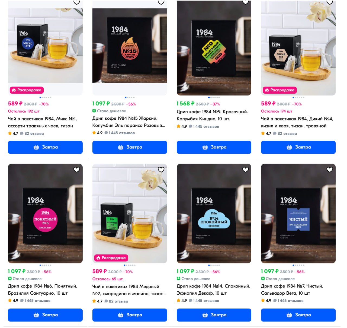The height and width of the screenshot is (328, 347).
Task: Open 1445 отзывов reviews of Жаркий №15 coffee
Action: 120,133
